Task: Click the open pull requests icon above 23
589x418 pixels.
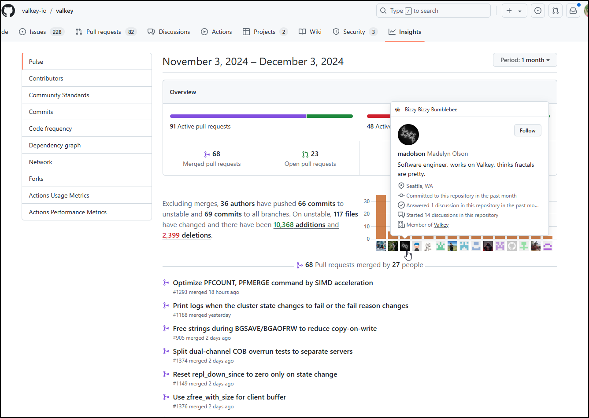Action: [305, 154]
